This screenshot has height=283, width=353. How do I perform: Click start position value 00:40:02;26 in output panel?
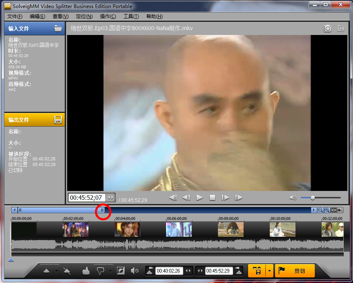tap(44, 159)
